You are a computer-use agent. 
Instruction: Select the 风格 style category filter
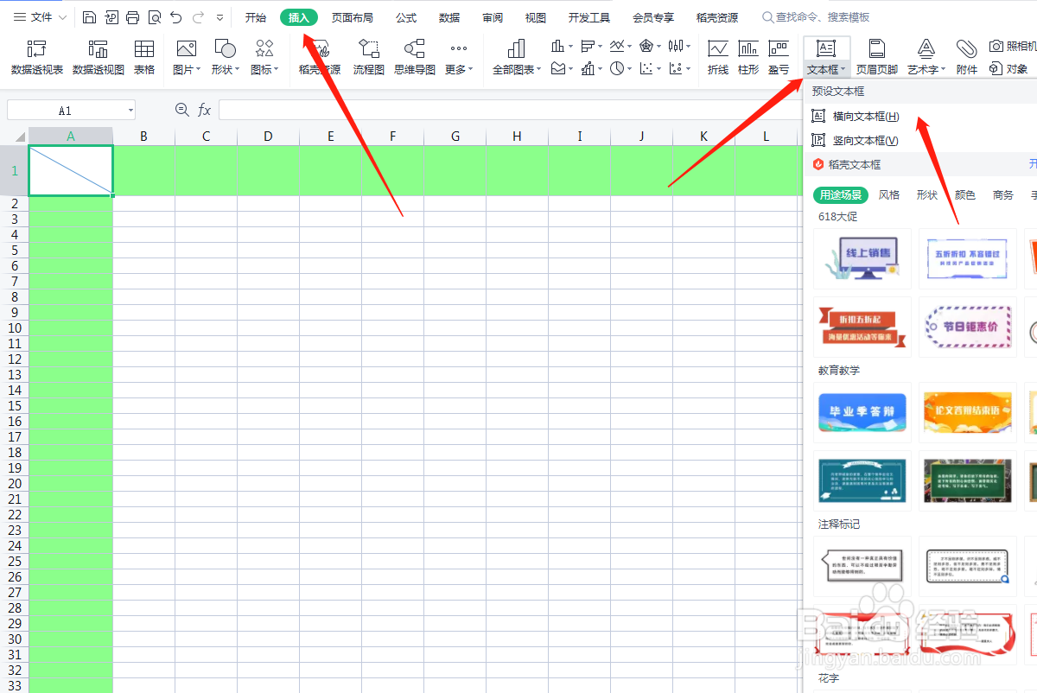click(x=889, y=195)
